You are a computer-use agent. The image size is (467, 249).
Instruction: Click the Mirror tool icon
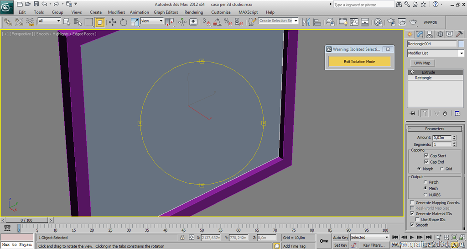[306, 21]
